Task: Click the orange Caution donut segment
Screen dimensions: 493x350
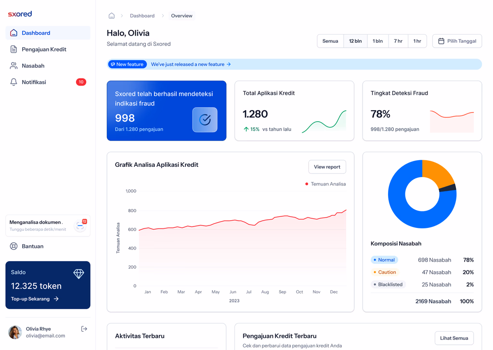Action: click(437, 173)
